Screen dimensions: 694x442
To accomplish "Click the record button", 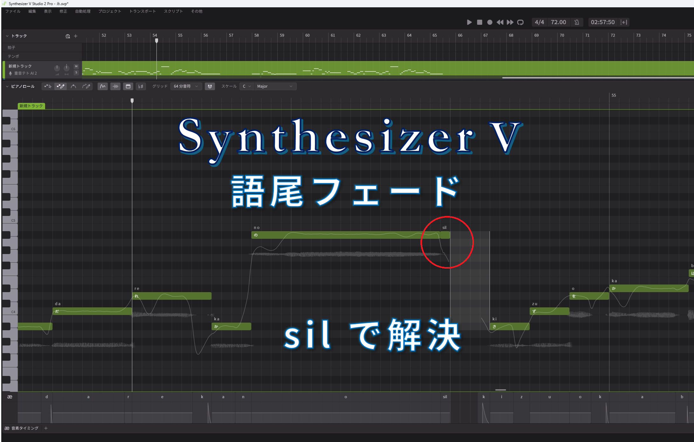I will [x=490, y=22].
